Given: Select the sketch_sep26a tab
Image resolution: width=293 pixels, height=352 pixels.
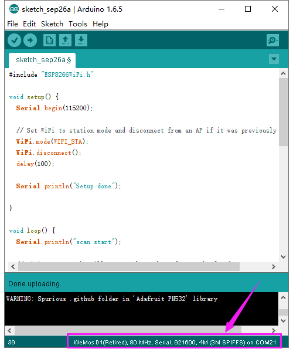Looking at the screenshot, I should [x=42, y=60].
